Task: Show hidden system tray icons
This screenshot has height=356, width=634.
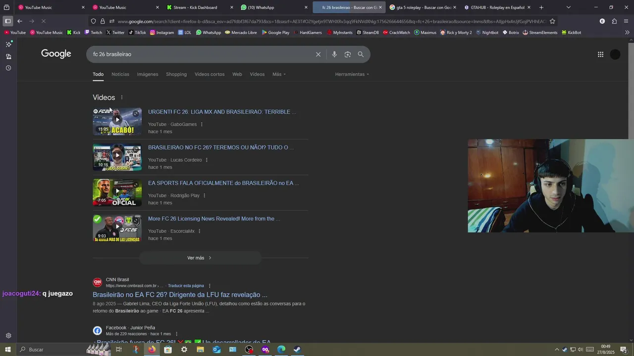Action: (x=557, y=350)
